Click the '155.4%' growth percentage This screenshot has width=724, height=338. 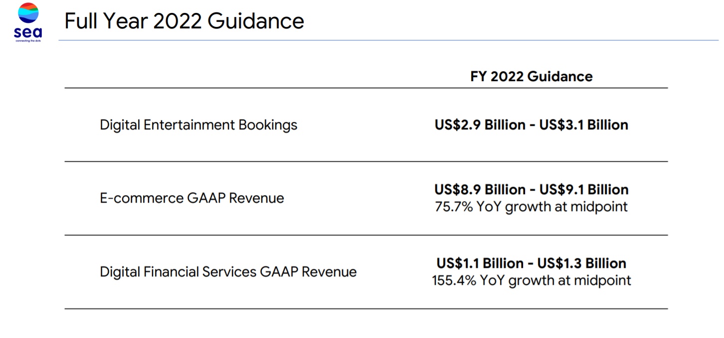click(454, 280)
